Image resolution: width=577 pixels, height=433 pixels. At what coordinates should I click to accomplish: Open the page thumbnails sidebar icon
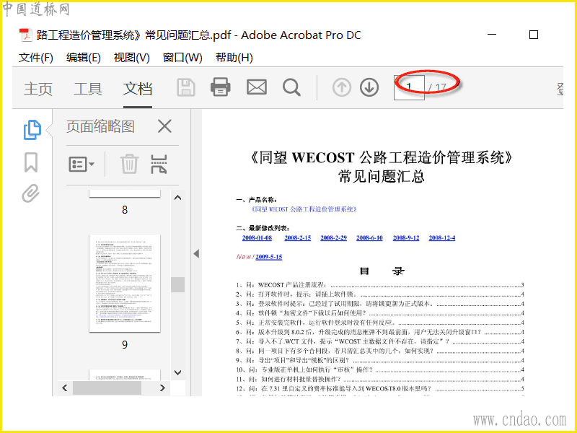click(32, 130)
